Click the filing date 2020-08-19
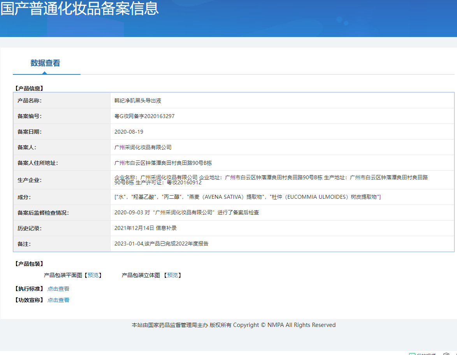The width and height of the screenshot is (457, 355). [x=129, y=132]
